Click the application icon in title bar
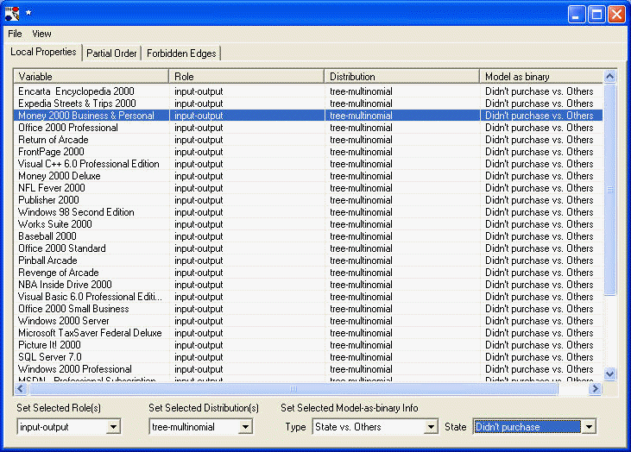Viewport: 631px width, 452px height. coord(12,14)
